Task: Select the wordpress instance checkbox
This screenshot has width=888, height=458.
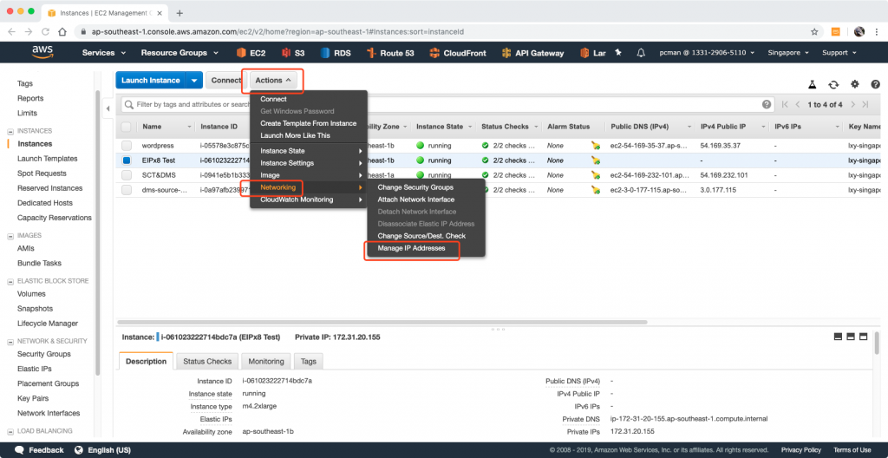Action: click(127, 146)
